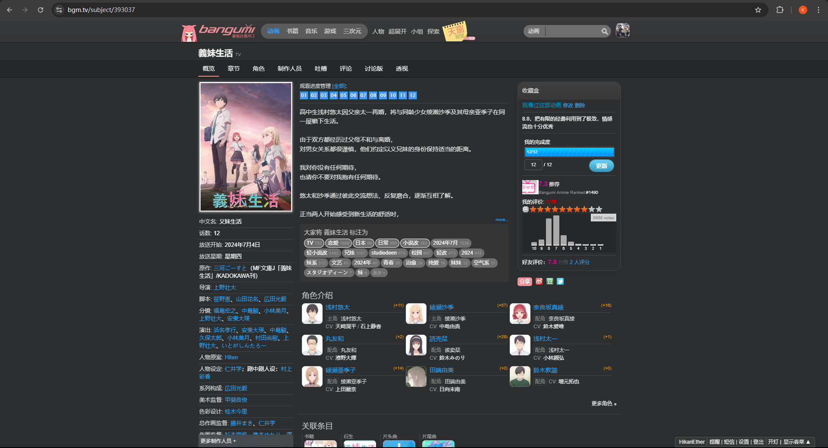The image size is (828, 448).
Task: Click score 7 bar in rating chart
Action: 556,230
